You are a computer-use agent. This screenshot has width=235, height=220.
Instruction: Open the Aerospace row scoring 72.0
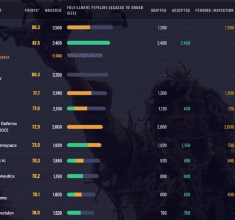tap(8, 145)
